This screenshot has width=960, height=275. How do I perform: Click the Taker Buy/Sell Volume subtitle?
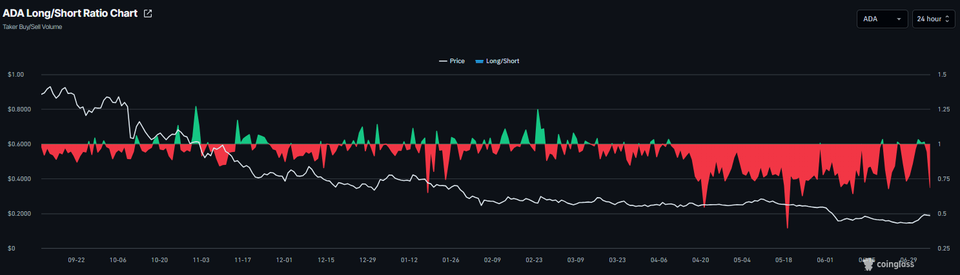(32, 27)
